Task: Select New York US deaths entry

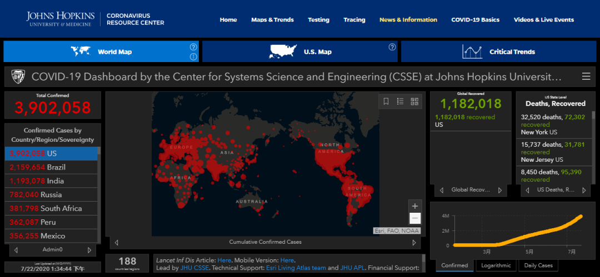Action: pyautogui.click(x=553, y=125)
